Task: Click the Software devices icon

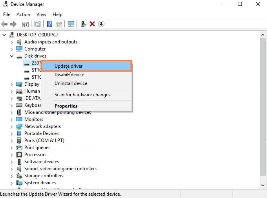Action: click(19, 162)
